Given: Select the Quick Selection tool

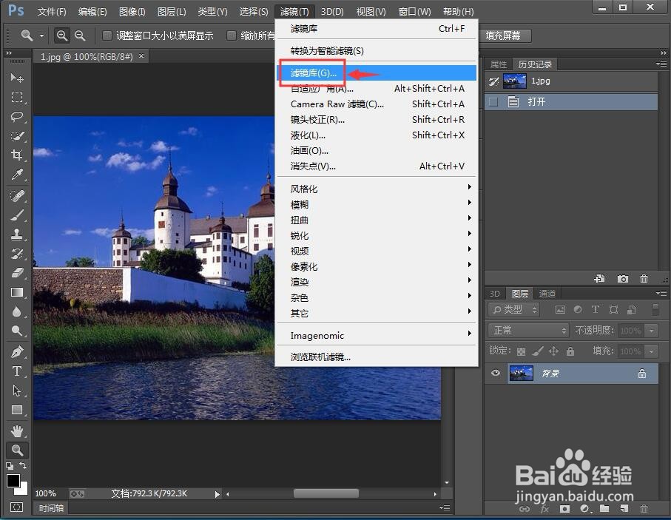Looking at the screenshot, I should [x=17, y=135].
